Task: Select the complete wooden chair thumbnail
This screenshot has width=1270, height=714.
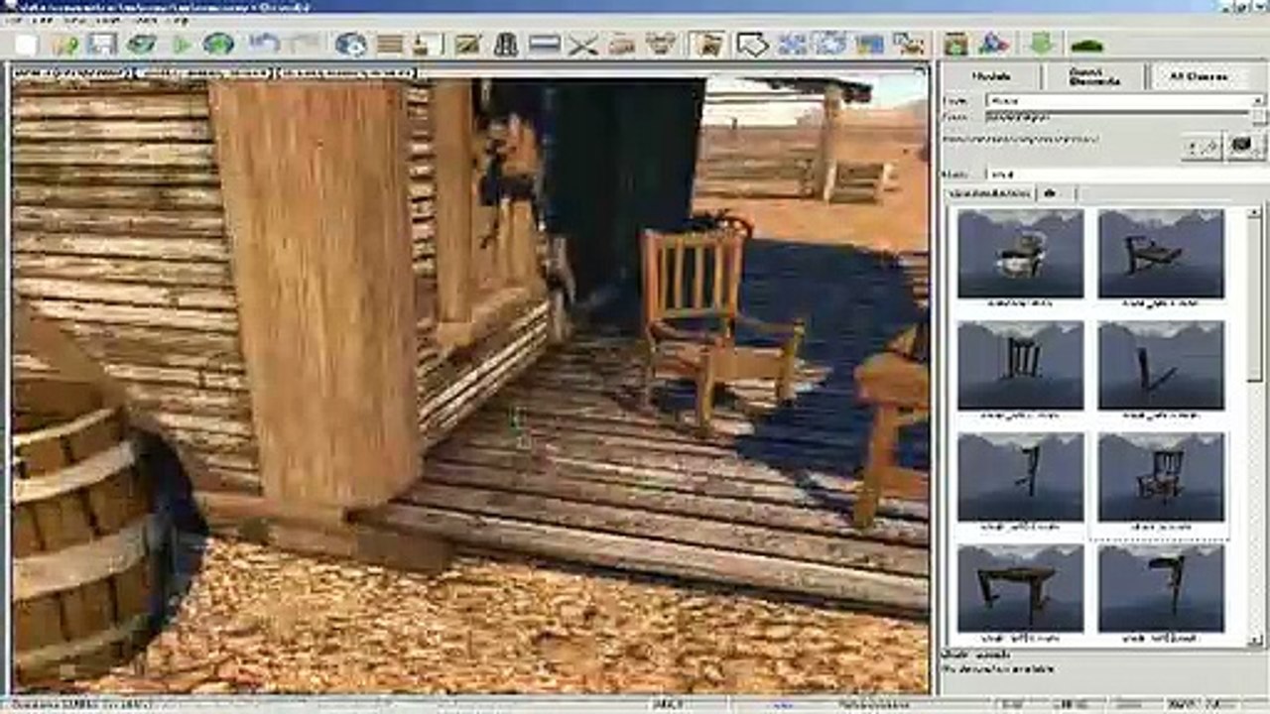Action: (x=1161, y=478)
